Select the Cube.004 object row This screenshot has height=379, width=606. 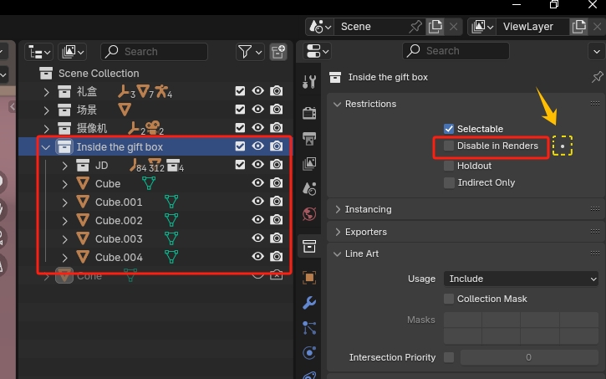tap(155, 257)
